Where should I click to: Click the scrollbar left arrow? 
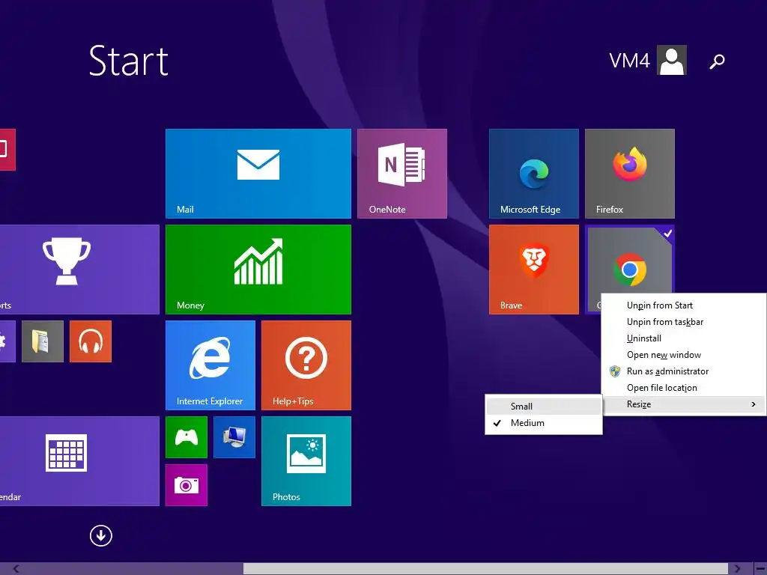click(16, 569)
